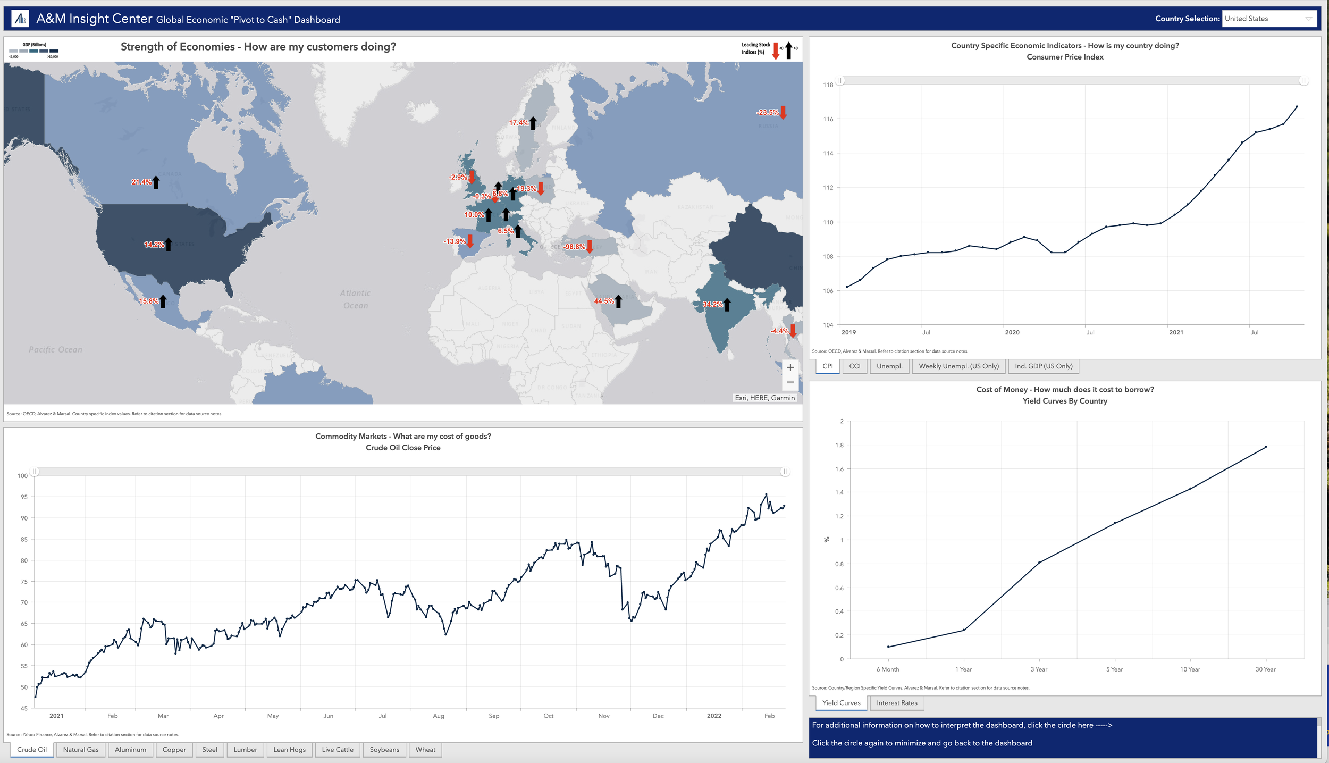The height and width of the screenshot is (763, 1329).
Task: Click the dropdown arrow beside United States
Action: click(1308, 19)
